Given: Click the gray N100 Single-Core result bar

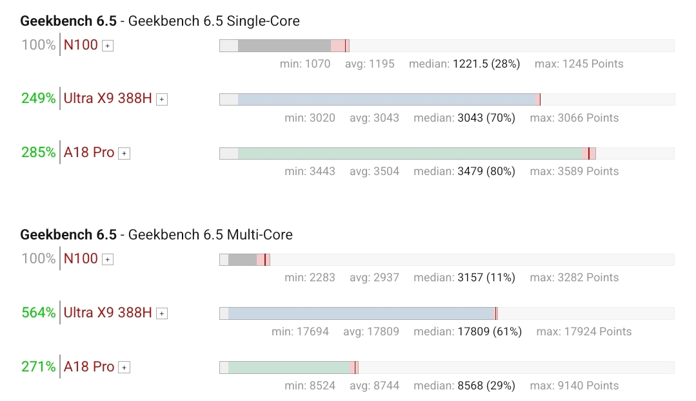Looking at the screenshot, I should pyautogui.click(x=284, y=46).
